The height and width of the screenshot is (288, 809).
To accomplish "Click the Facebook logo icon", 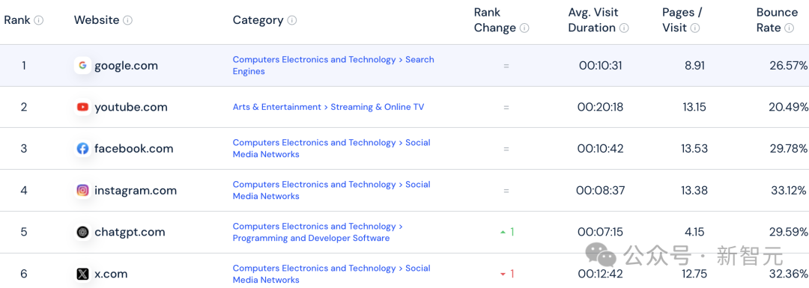I will tap(82, 149).
